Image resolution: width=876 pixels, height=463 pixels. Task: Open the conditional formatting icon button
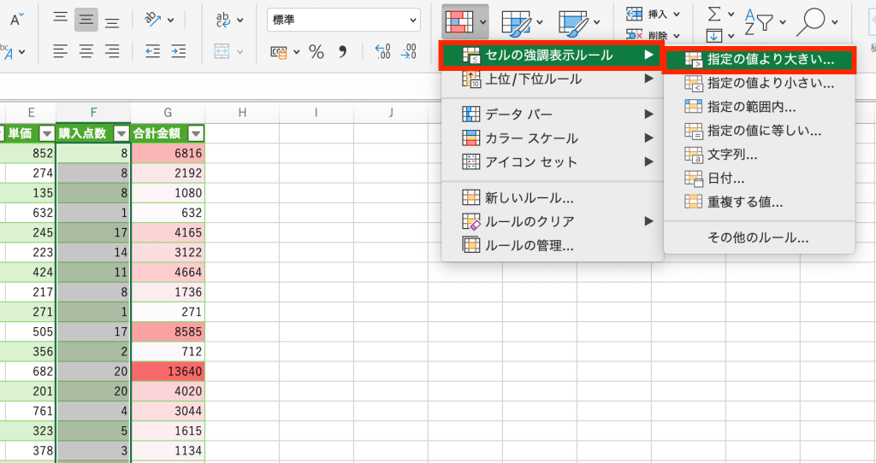(x=459, y=19)
